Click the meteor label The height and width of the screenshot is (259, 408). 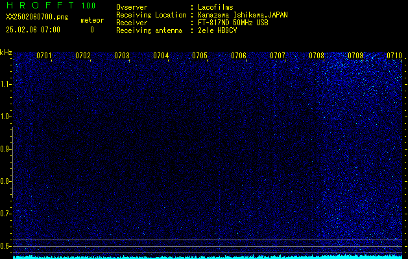click(x=92, y=20)
